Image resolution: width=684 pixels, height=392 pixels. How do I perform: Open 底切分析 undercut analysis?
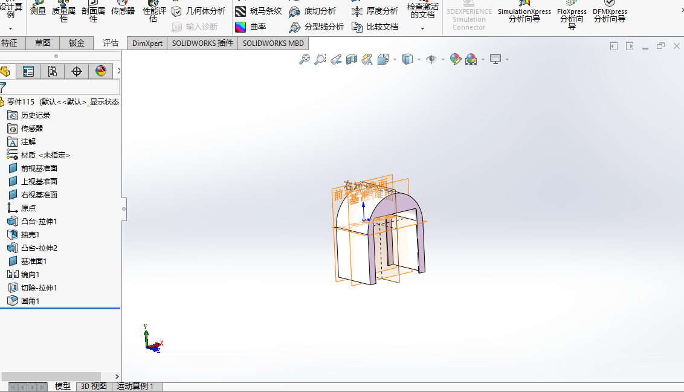312,11
